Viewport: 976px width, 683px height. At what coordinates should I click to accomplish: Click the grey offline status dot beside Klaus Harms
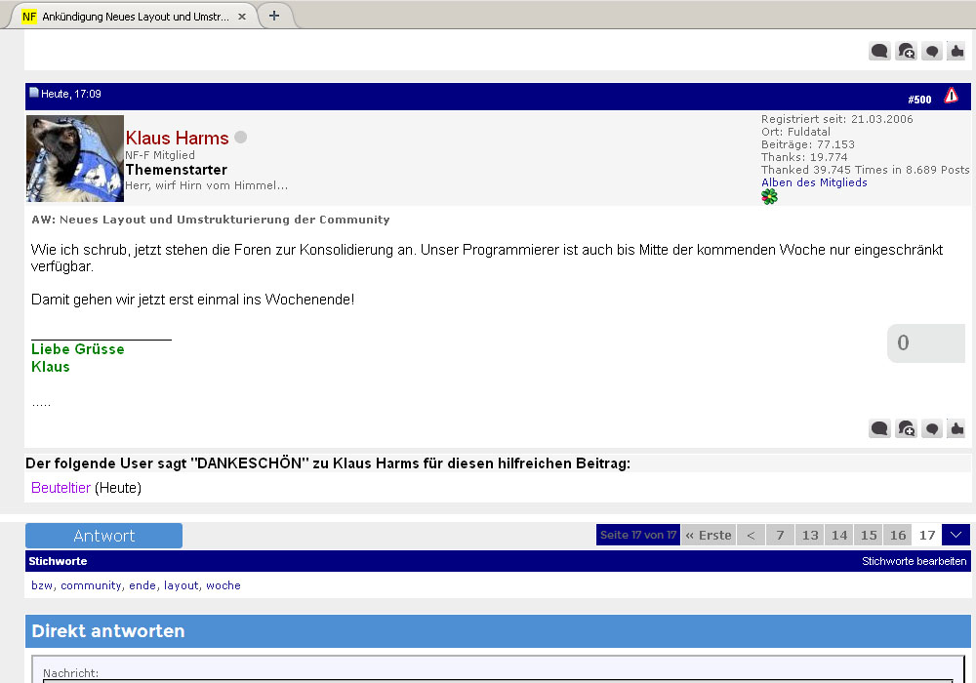[240, 137]
